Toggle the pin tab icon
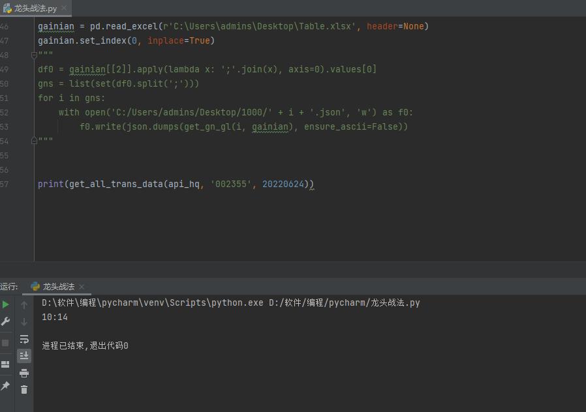 (6, 386)
